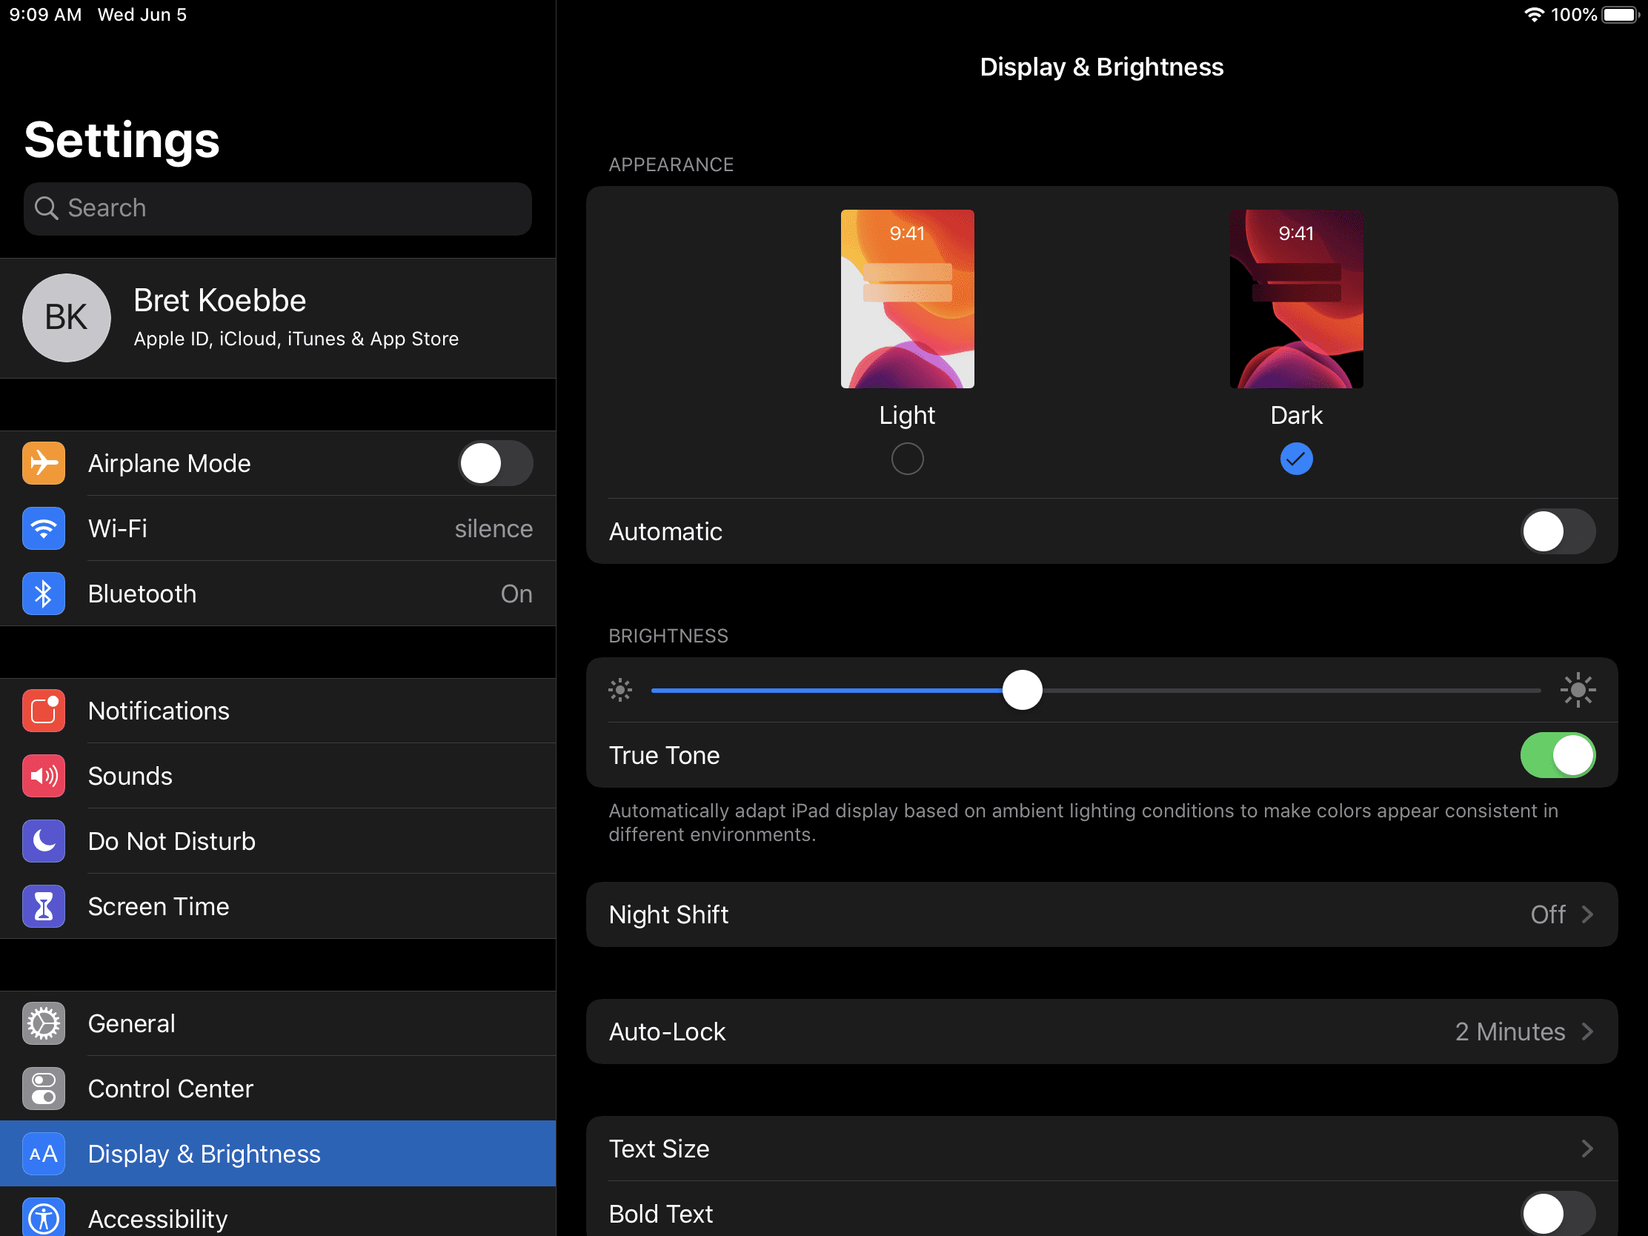
Task: Click the Settings search field
Action: coord(277,209)
